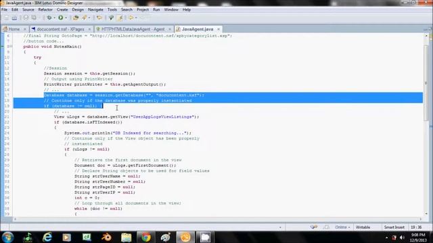Open the File menu

tap(5, 9)
